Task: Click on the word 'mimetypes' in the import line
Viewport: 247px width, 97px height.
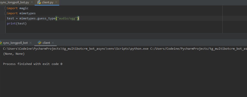Action: point(27,13)
